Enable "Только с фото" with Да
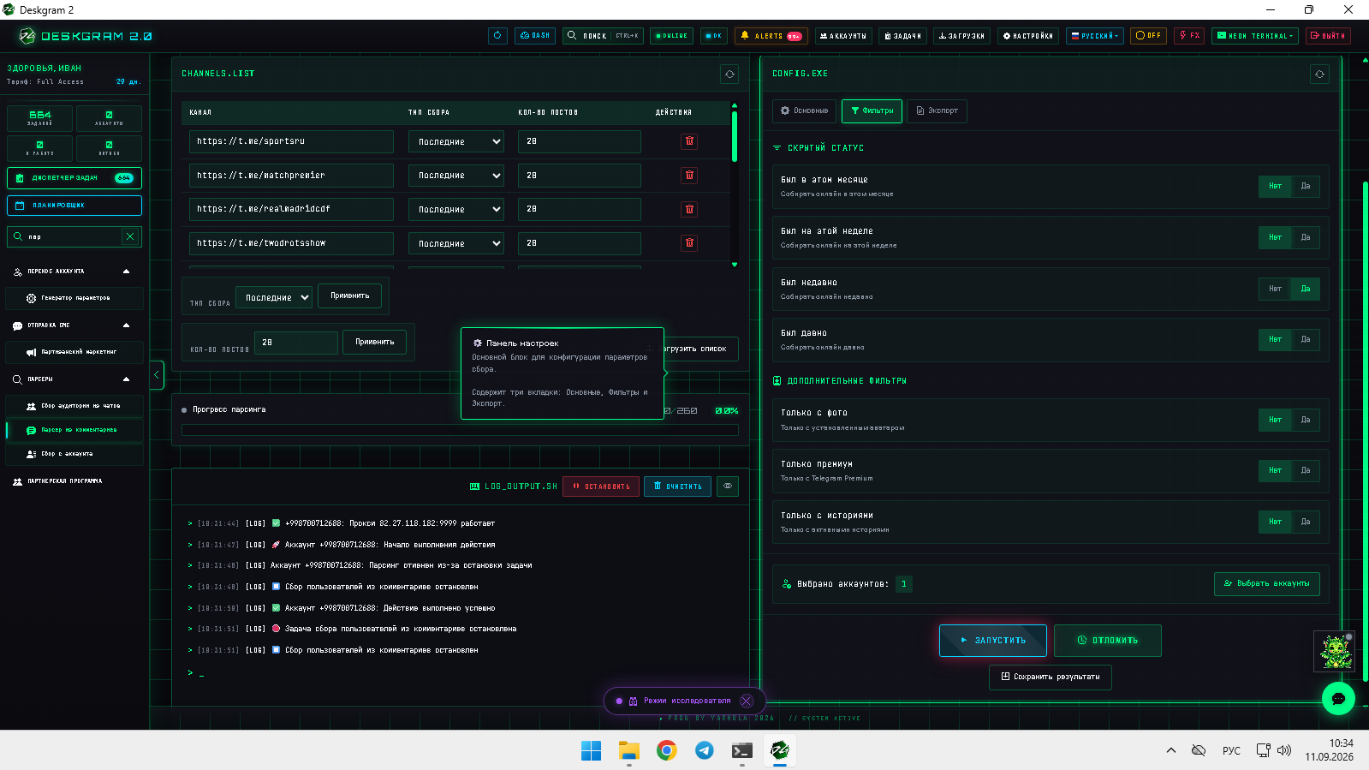This screenshot has height=770, width=1369. (1306, 420)
